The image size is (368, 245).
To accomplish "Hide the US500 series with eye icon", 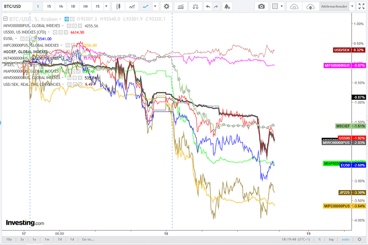I will click(55, 33).
